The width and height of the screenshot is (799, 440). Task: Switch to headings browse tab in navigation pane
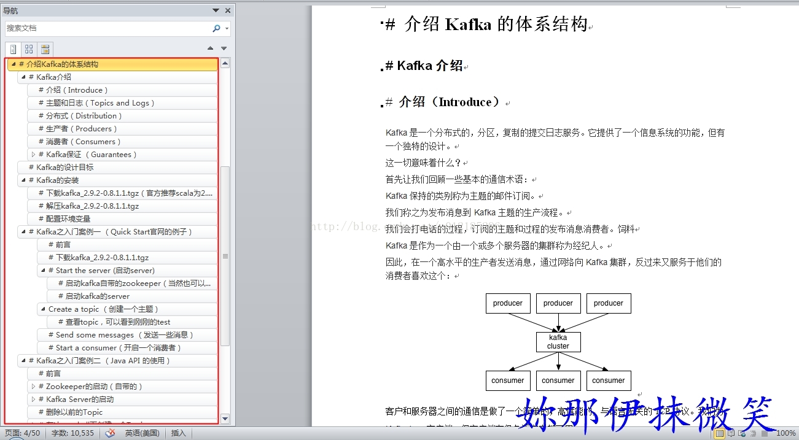tap(13, 49)
